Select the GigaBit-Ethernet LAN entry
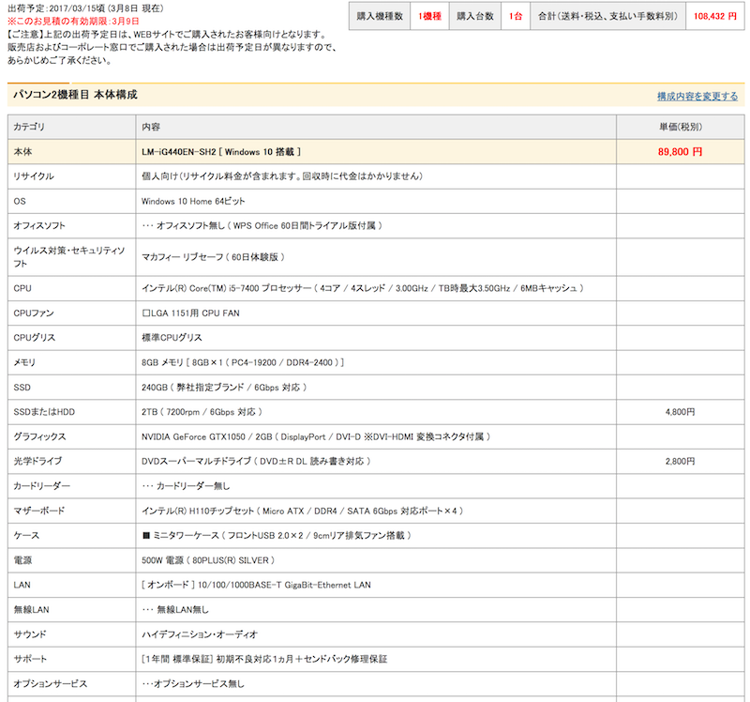 pos(256,585)
